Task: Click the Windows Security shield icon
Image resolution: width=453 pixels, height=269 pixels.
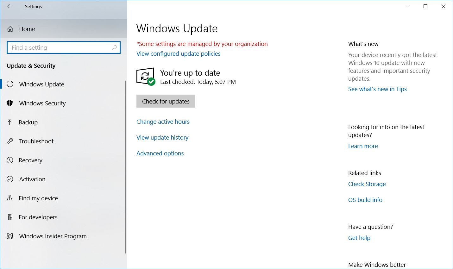Action: point(10,103)
